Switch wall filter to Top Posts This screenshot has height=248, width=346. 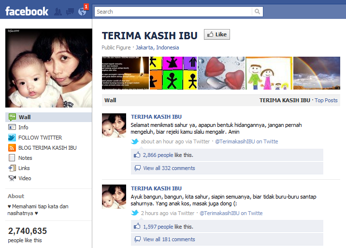click(x=326, y=100)
